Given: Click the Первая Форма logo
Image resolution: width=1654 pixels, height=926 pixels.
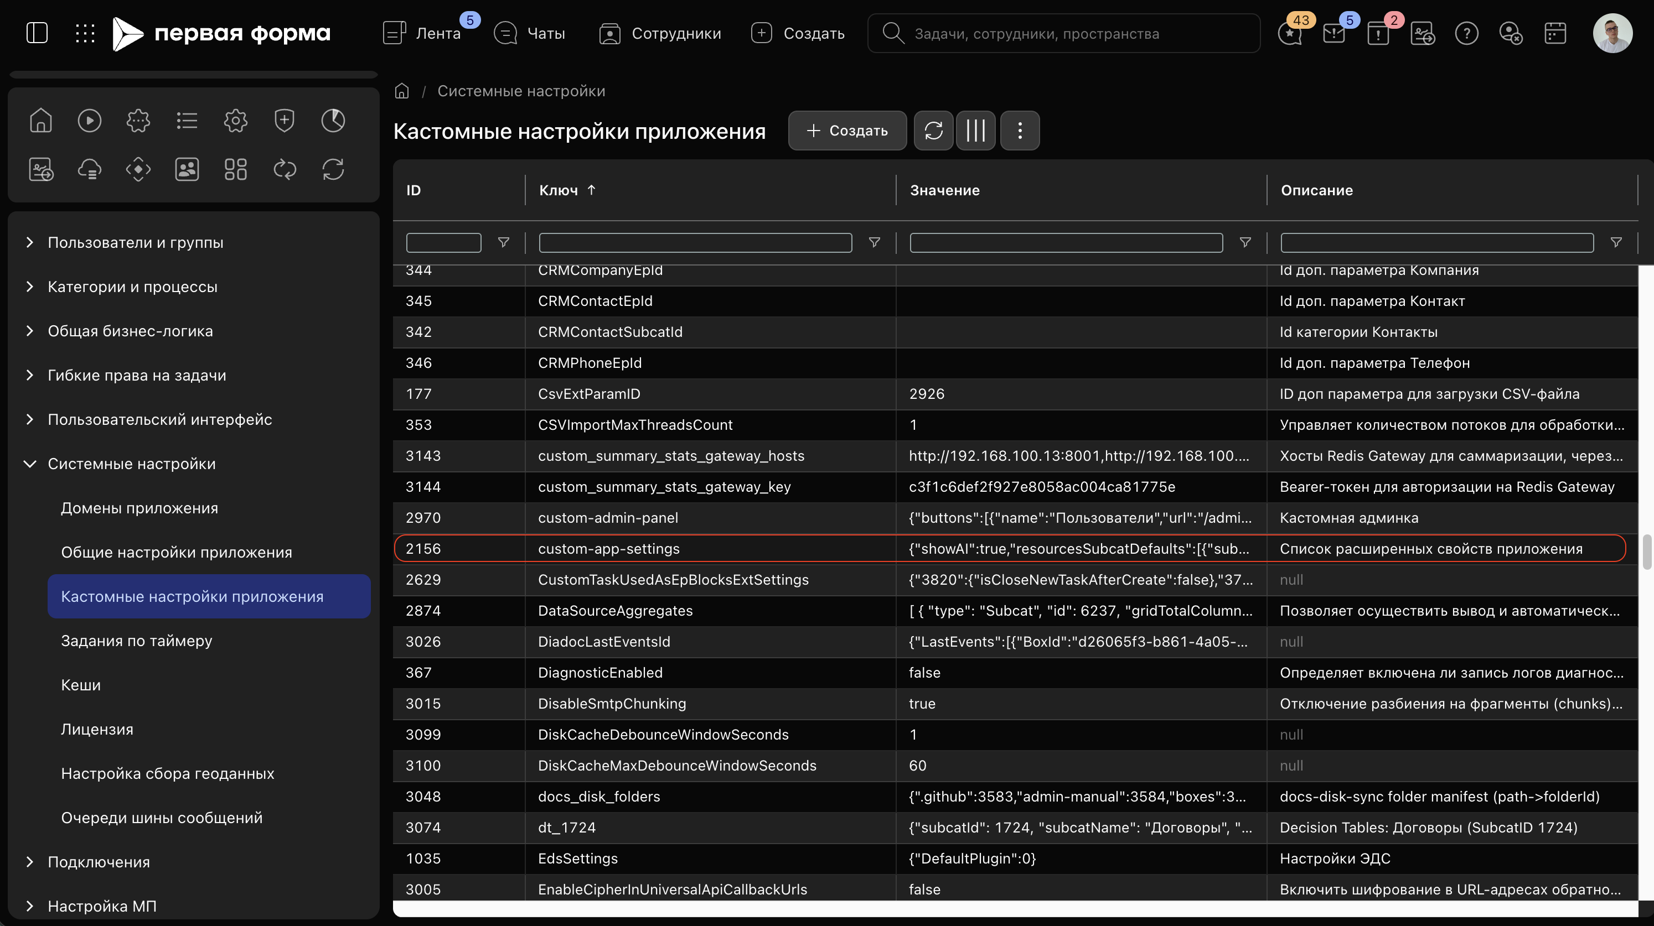Looking at the screenshot, I should (221, 33).
